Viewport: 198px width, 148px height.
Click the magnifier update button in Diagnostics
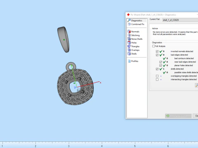point(196,85)
